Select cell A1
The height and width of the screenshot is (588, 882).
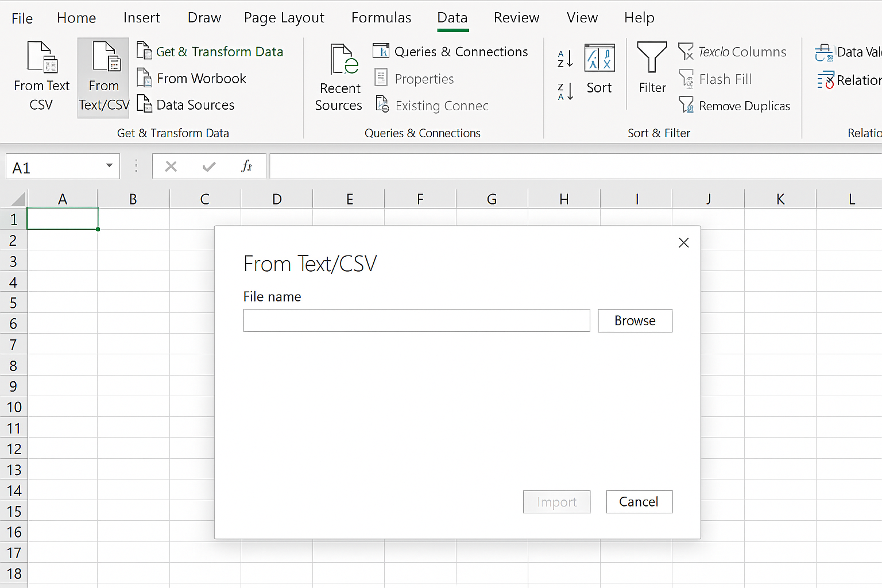click(63, 219)
